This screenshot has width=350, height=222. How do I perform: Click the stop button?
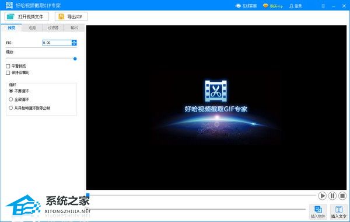[342, 196]
